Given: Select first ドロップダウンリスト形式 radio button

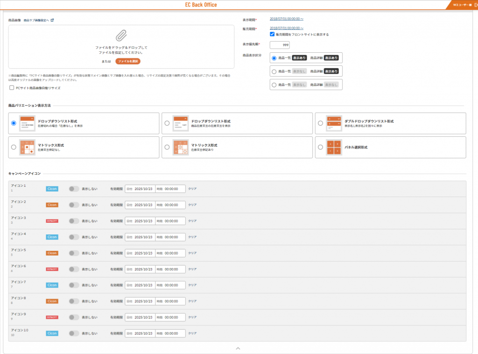Looking at the screenshot, I should pyautogui.click(x=14, y=123).
